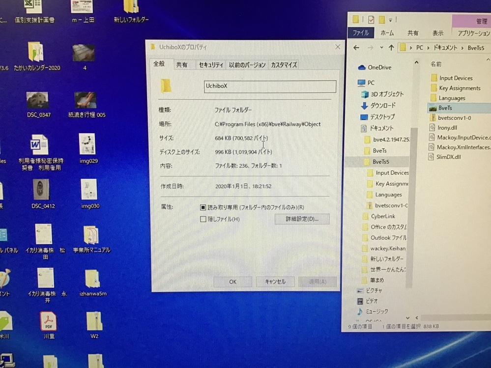Enable the 隠しファイル hidden checkbox
This screenshot has height=368, width=491.
tap(203, 219)
